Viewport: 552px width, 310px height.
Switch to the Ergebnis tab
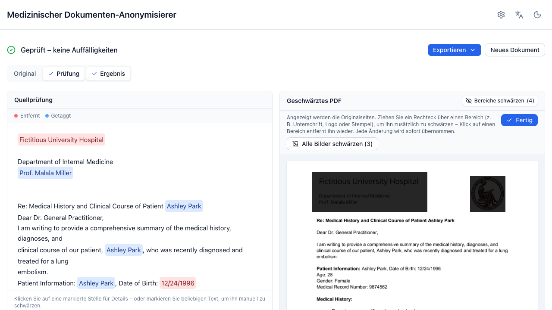click(108, 74)
